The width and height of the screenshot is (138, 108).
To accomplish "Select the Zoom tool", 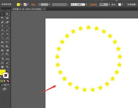I will point(7,67).
